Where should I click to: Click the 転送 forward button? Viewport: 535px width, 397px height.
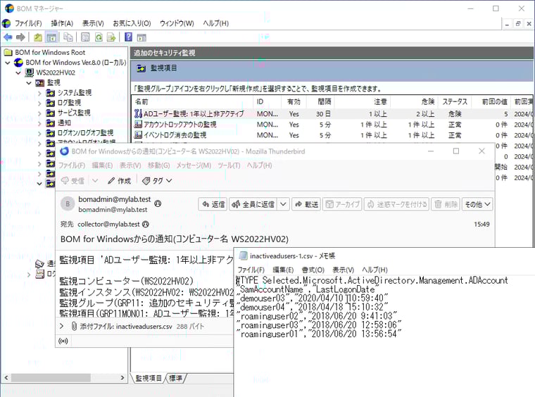(306, 204)
